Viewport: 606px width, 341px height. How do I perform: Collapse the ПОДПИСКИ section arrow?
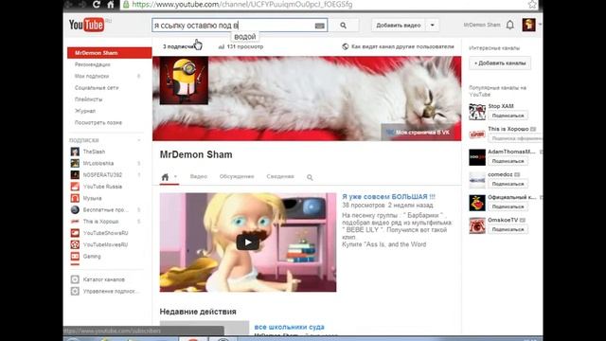pyautogui.click(x=139, y=140)
